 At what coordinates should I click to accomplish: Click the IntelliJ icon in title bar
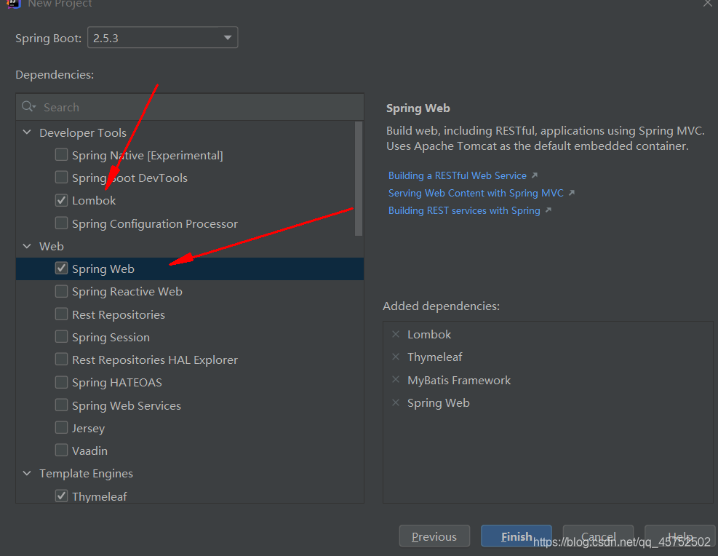click(x=15, y=4)
